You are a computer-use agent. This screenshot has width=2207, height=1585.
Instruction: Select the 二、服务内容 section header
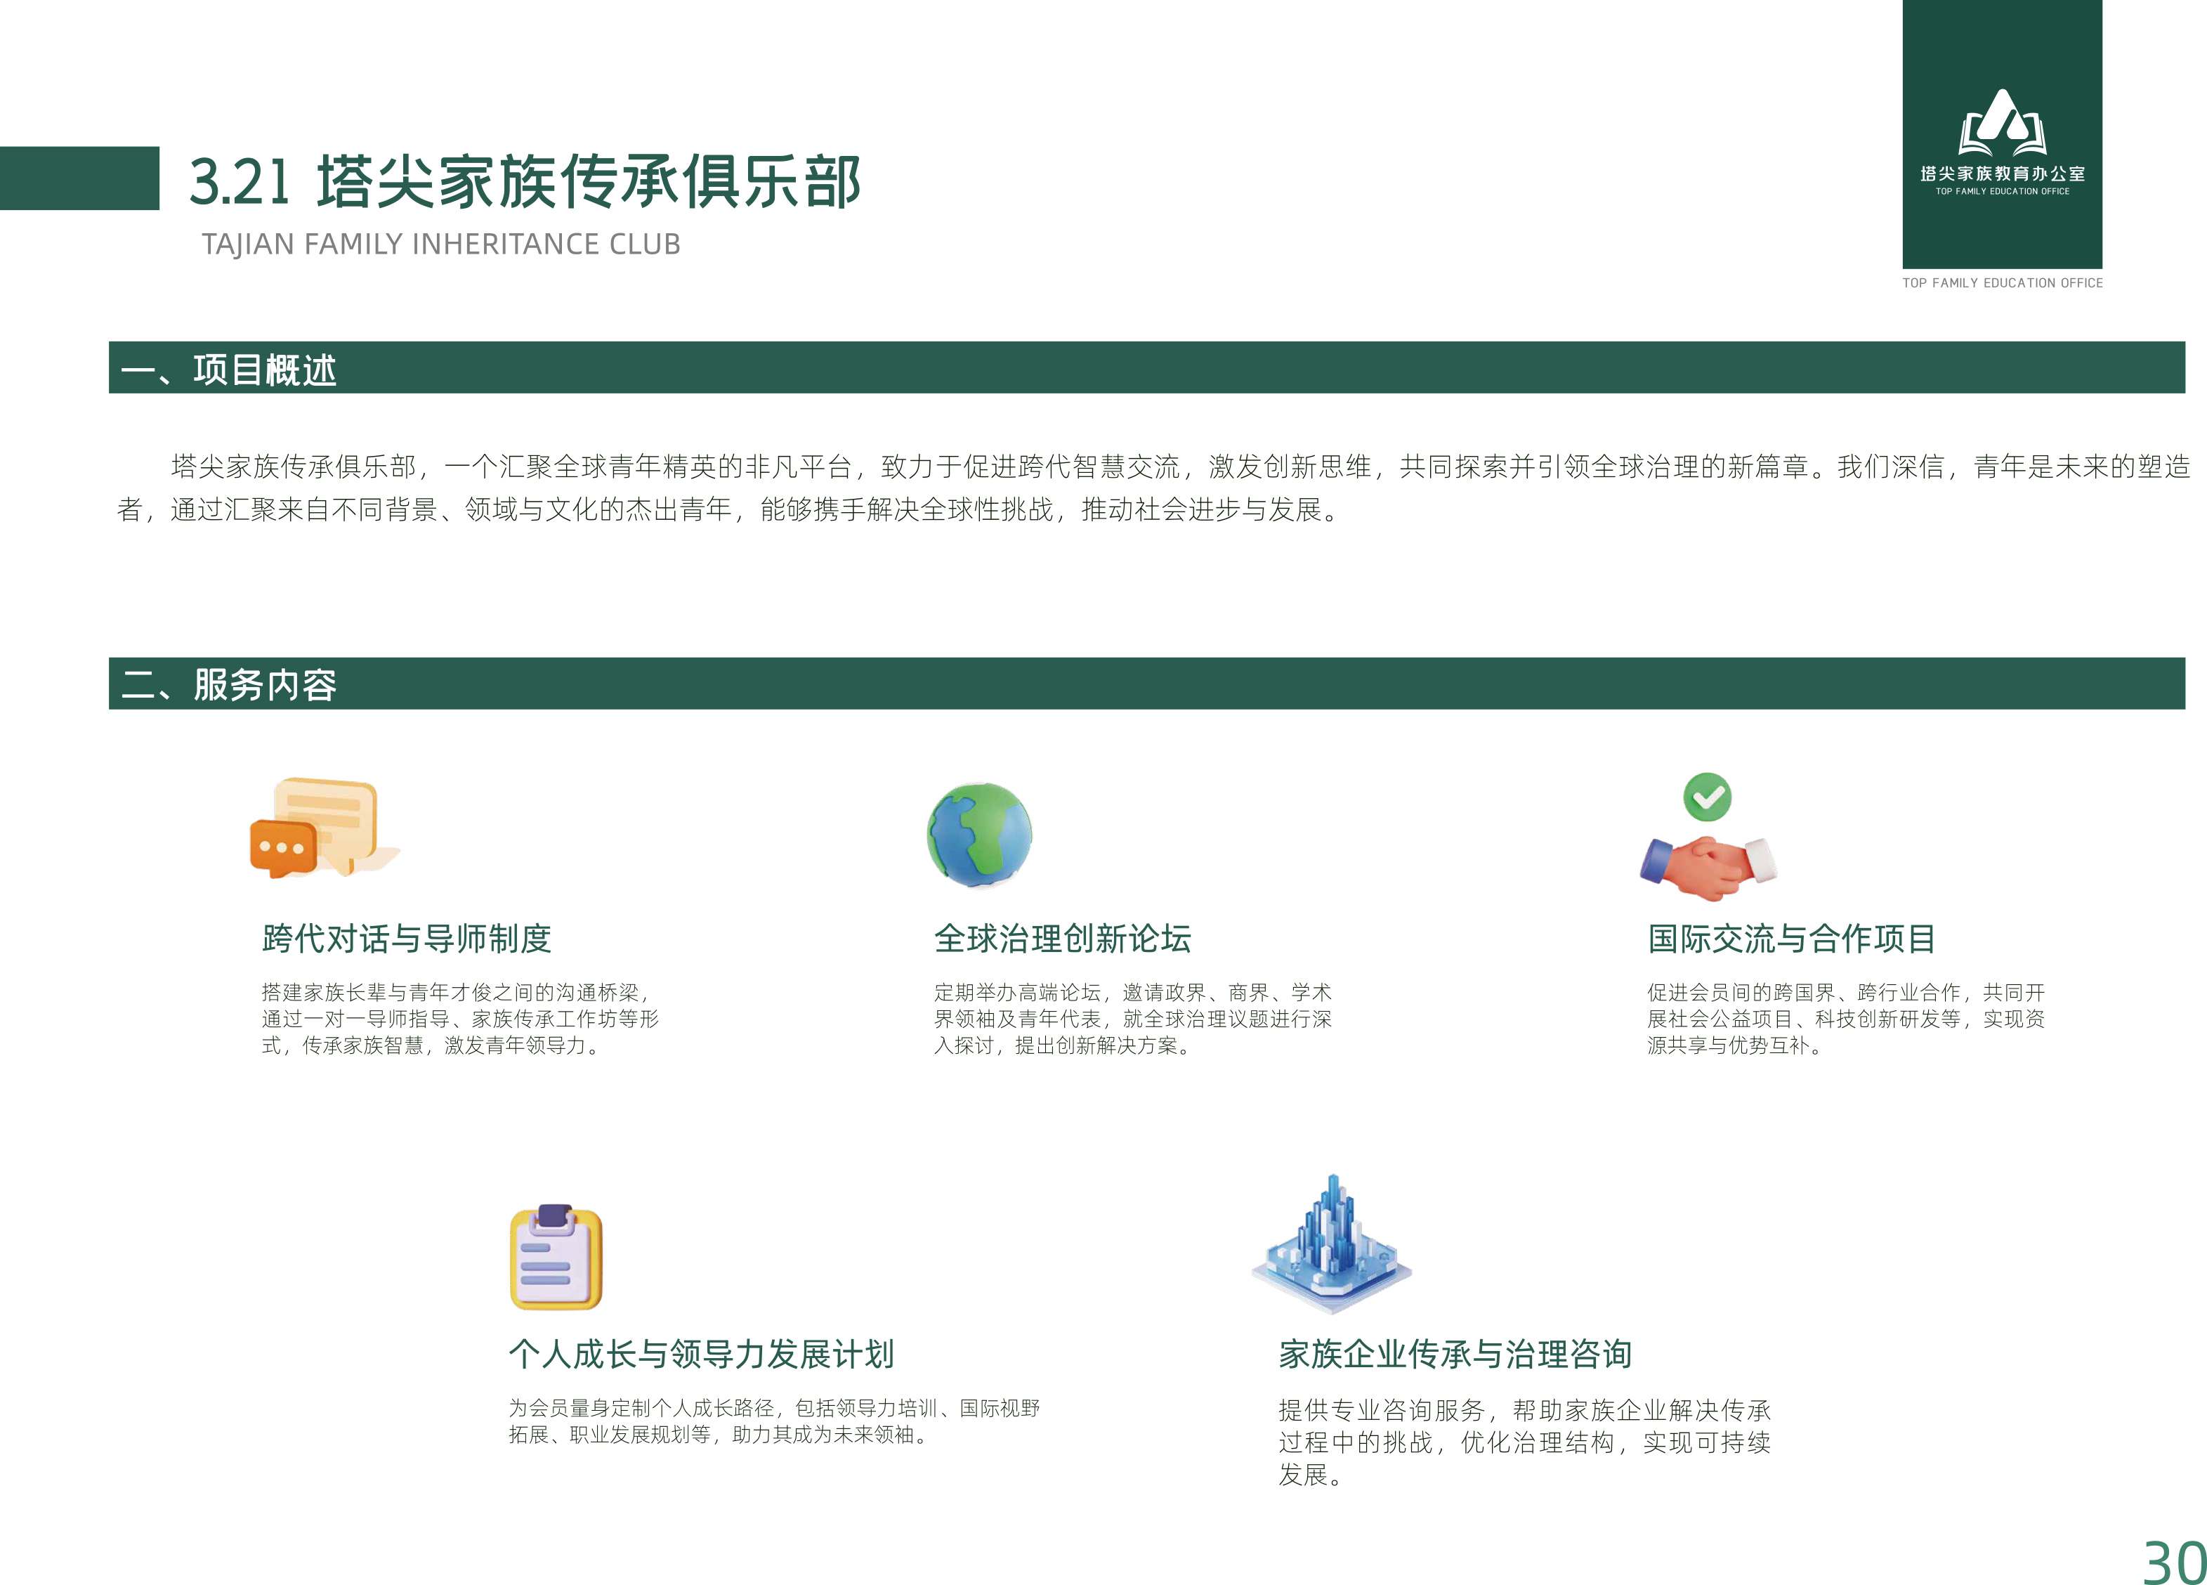(x=229, y=684)
